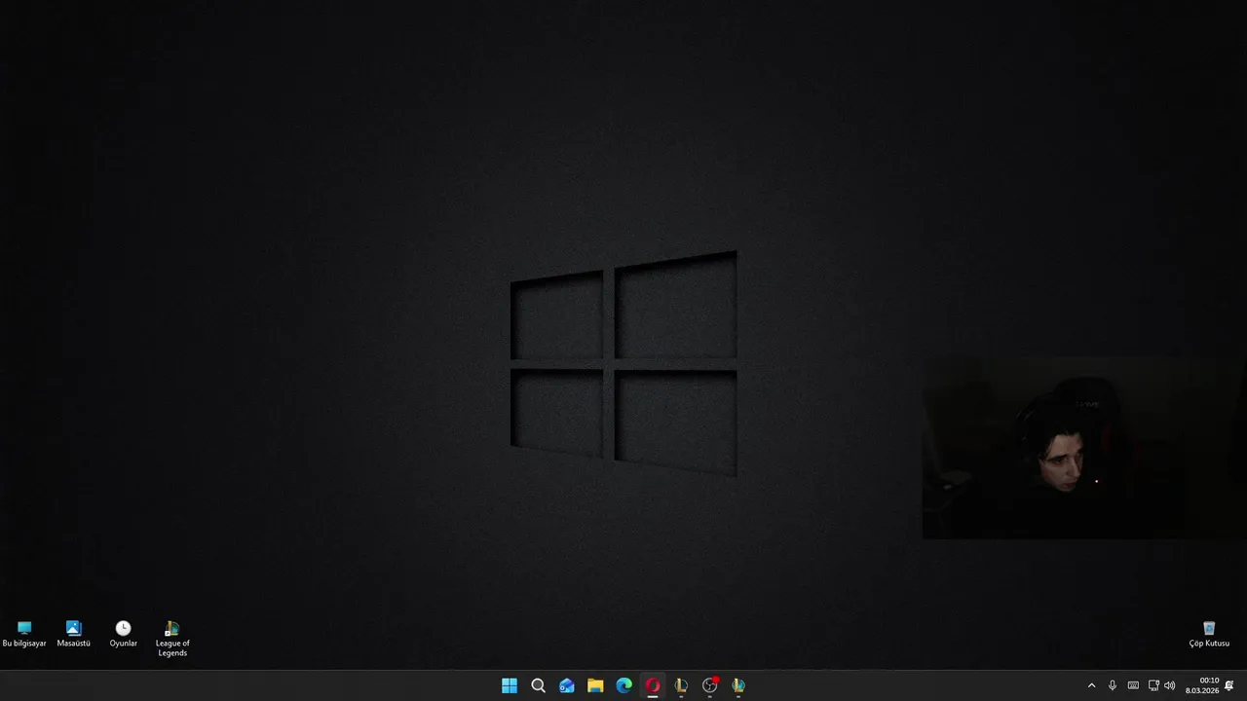Open the volume speaker tray icon
Image resolution: width=1247 pixels, height=701 pixels.
(x=1170, y=685)
